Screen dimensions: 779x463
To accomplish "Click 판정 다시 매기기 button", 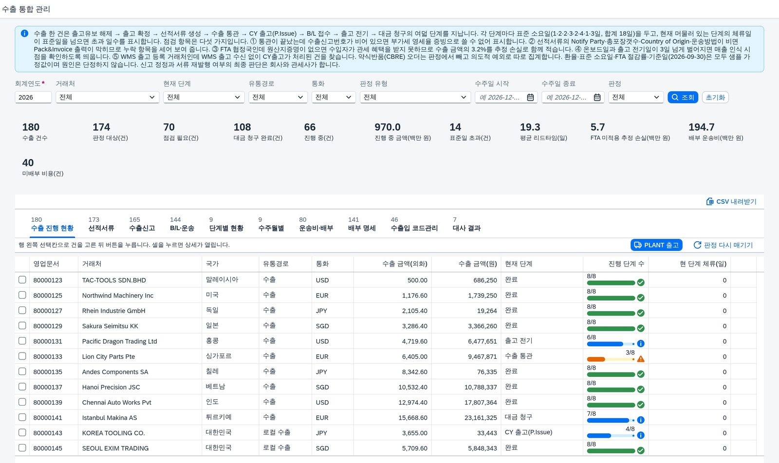I will (x=723, y=245).
